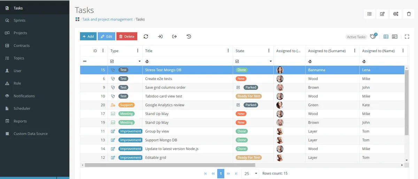Open the settings gears icon in the header

coord(396,14)
